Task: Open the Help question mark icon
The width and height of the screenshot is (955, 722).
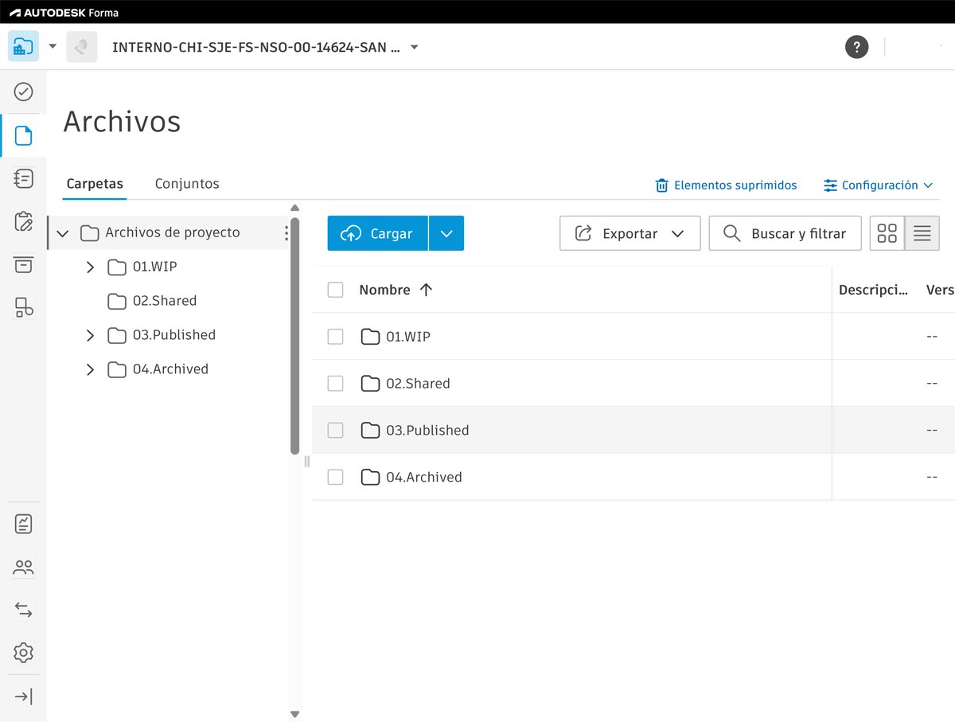Action: pyautogui.click(x=856, y=46)
